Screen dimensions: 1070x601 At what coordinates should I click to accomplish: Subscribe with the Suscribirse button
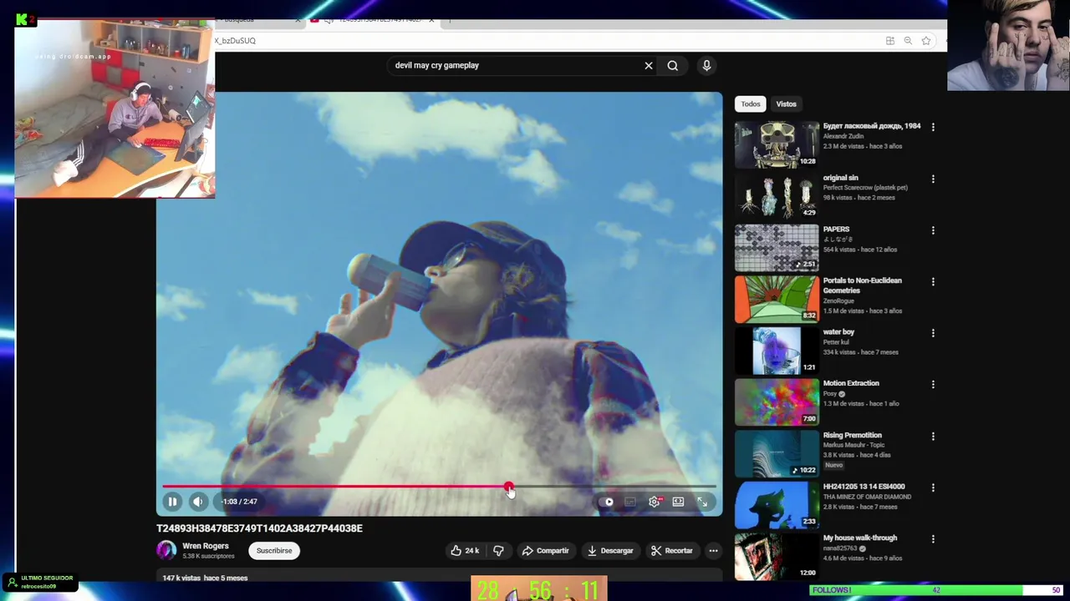(x=274, y=551)
